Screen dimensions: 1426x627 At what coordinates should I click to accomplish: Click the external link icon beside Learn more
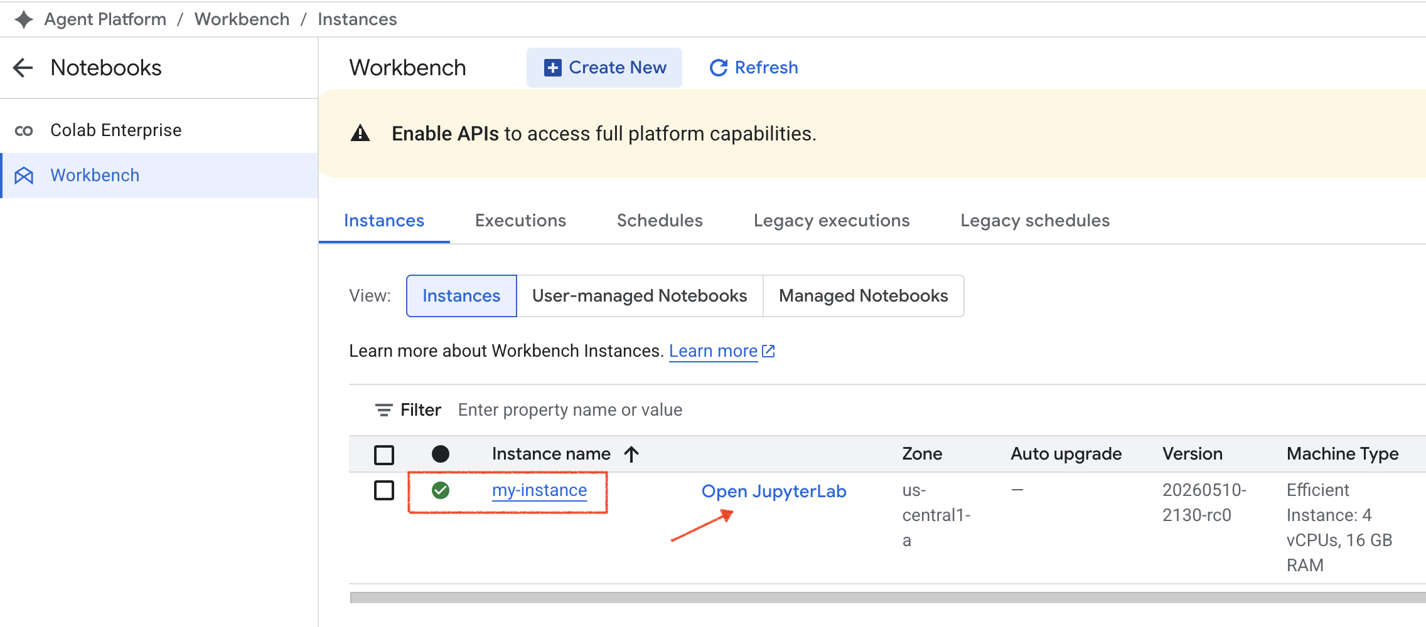768,351
